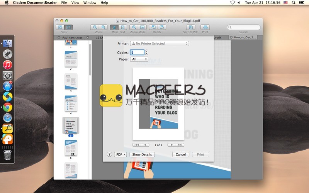Switch to the view without sidebar
The width and height of the screenshot is (309, 193).
pos(60,27)
